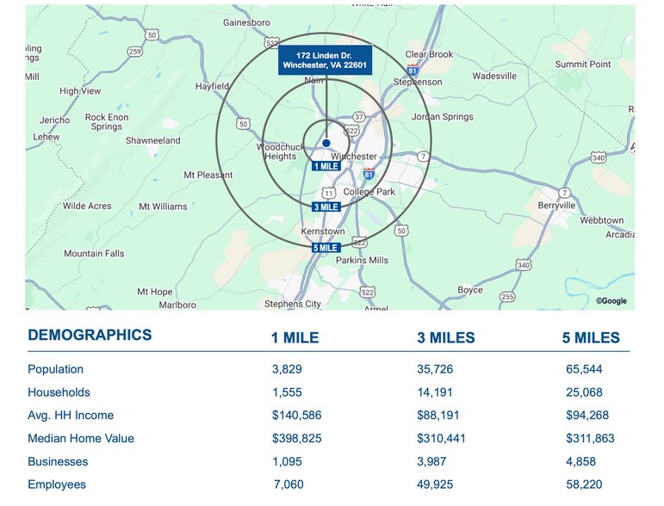The height and width of the screenshot is (506, 664).
Task: Click the Route 11 highway shield
Action: pos(327,194)
